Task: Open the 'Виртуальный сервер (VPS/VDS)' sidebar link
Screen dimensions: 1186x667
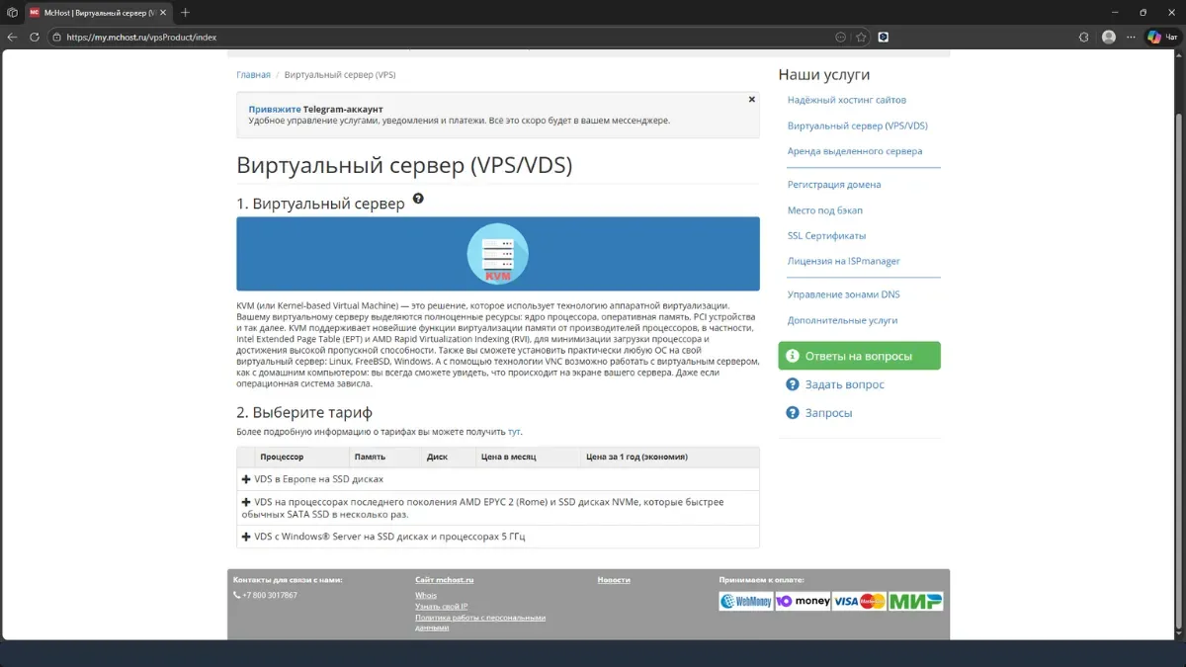Action: 857,125
